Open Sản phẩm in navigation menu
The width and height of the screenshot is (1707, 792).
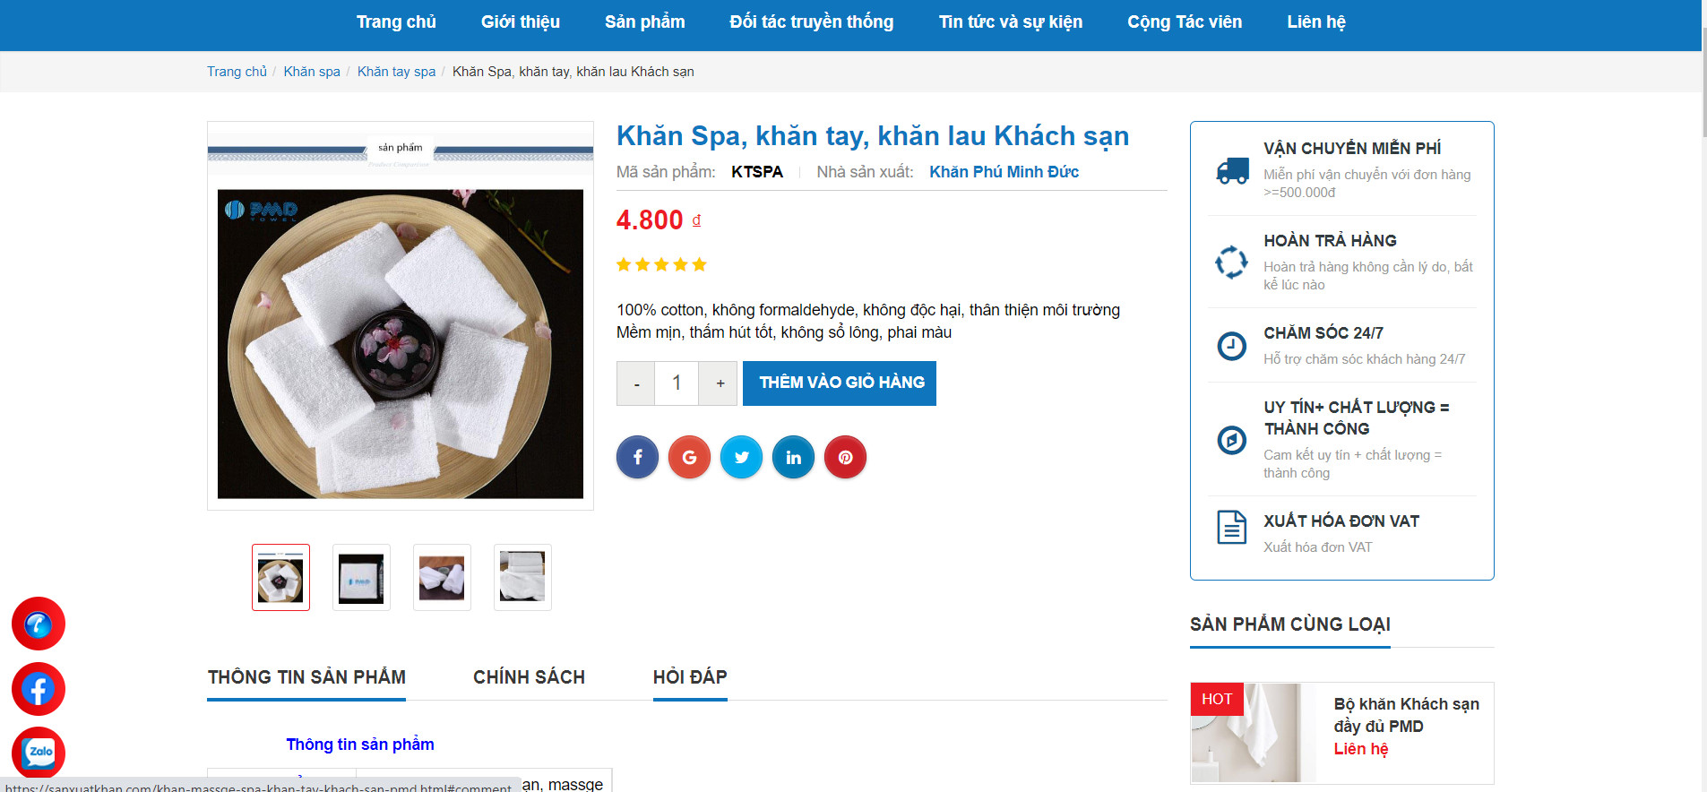click(x=644, y=22)
